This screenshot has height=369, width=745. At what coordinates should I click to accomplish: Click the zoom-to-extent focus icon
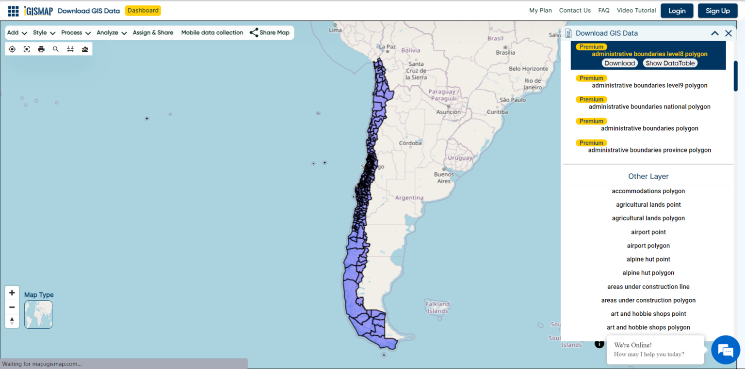[27, 49]
